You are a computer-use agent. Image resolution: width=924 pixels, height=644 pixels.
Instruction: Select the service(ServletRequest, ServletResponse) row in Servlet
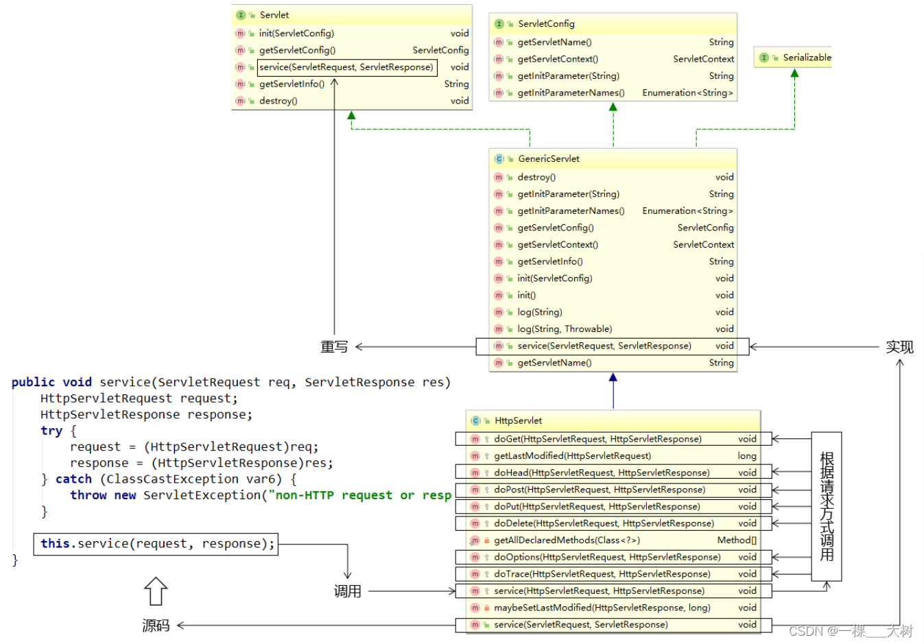(x=347, y=67)
